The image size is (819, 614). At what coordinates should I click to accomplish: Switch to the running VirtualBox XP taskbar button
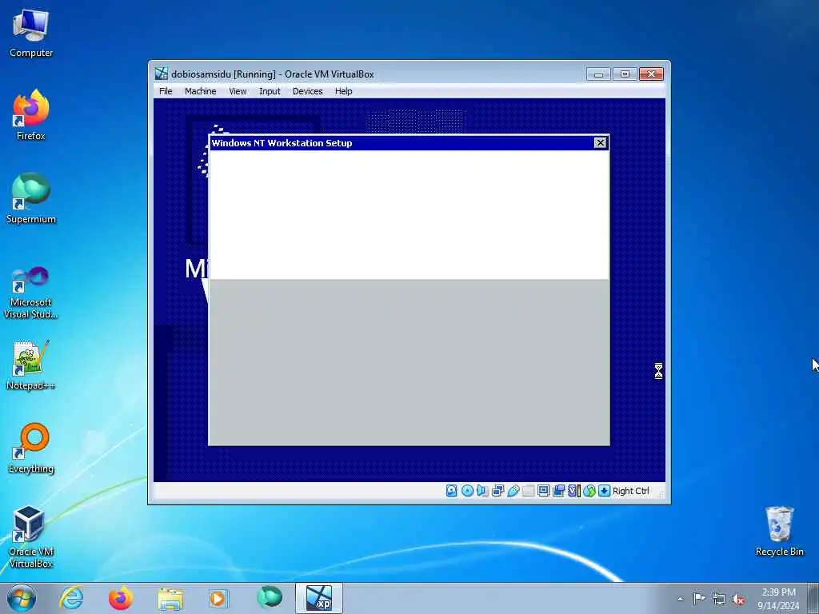click(319, 598)
